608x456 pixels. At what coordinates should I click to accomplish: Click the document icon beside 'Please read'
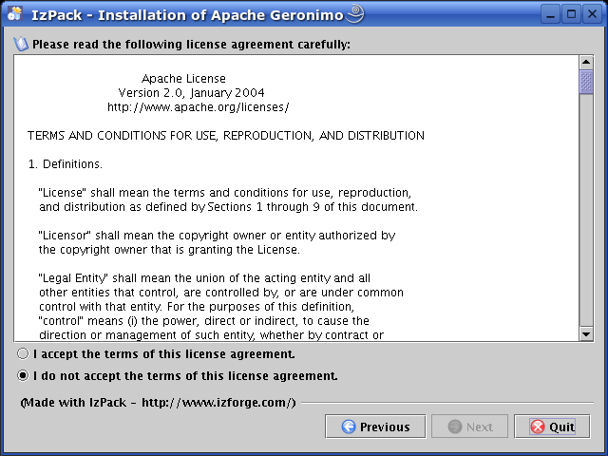(21, 44)
